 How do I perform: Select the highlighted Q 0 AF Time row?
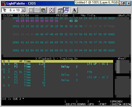click(57, 61)
